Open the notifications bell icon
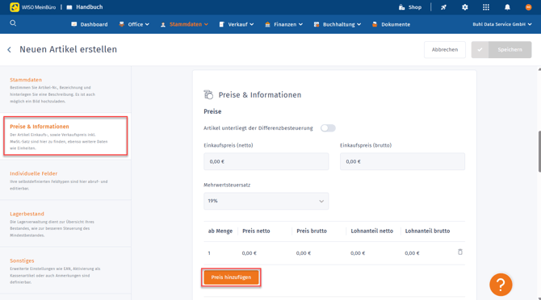This screenshot has width=541, height=300. click(507, 7)
